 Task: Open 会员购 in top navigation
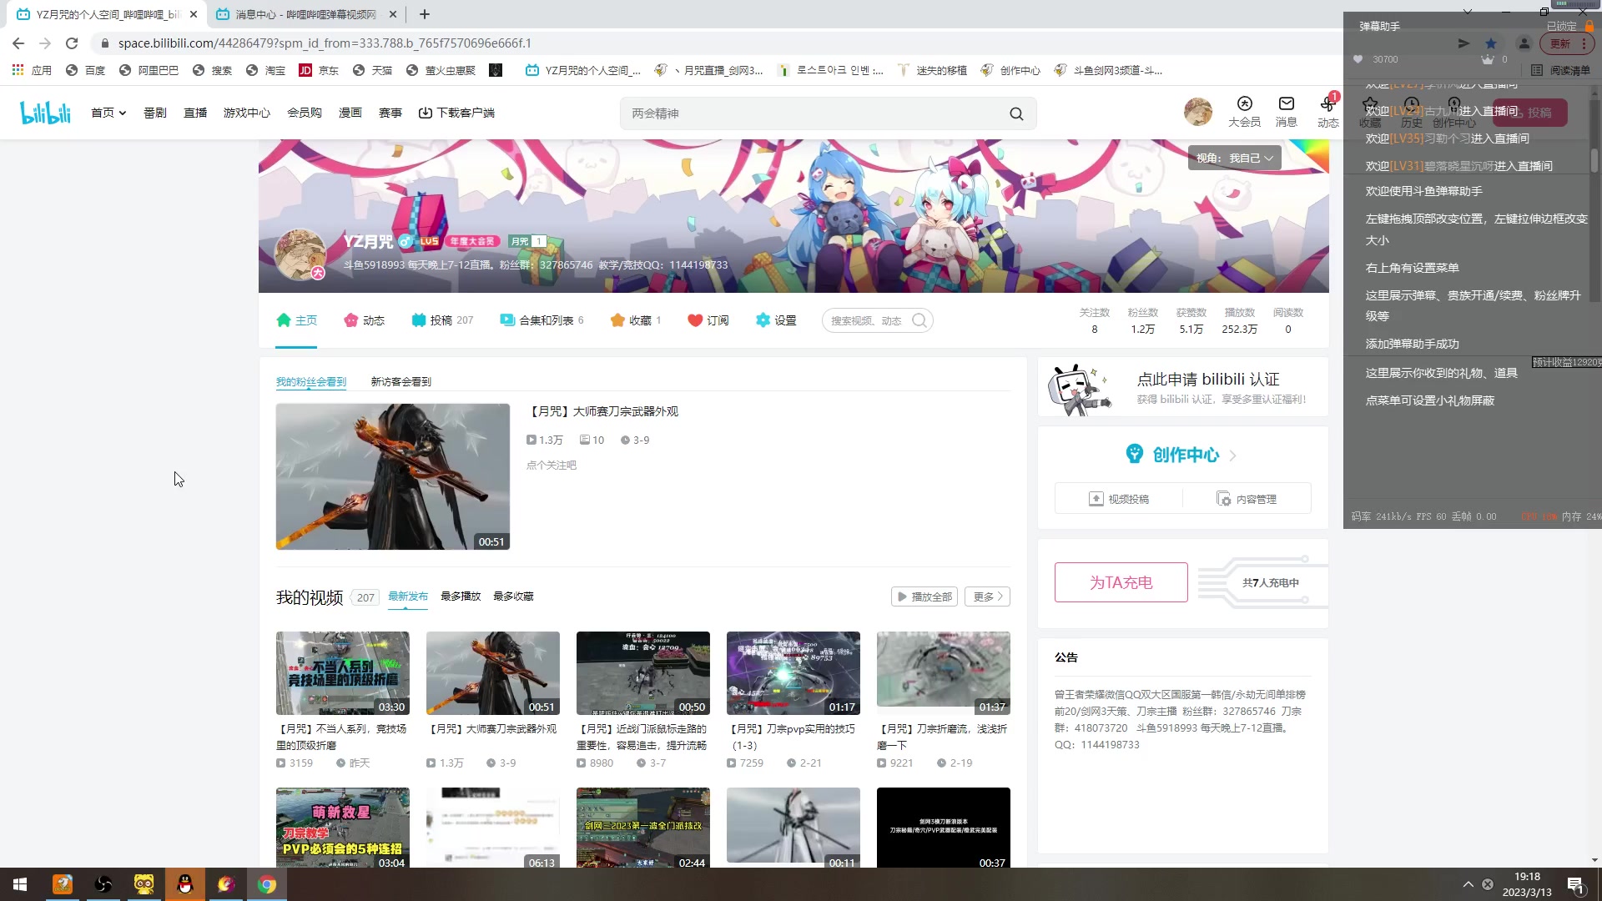click(305, 113)
